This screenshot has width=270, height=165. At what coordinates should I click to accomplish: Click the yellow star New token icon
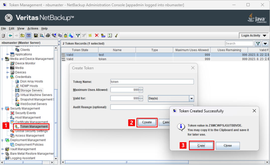tap(90, 36)
